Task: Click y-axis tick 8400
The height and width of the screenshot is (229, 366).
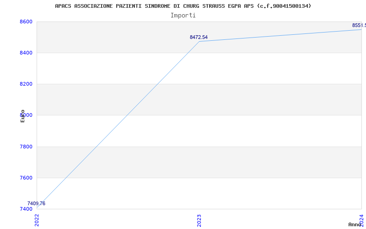Action: point(26,53)
